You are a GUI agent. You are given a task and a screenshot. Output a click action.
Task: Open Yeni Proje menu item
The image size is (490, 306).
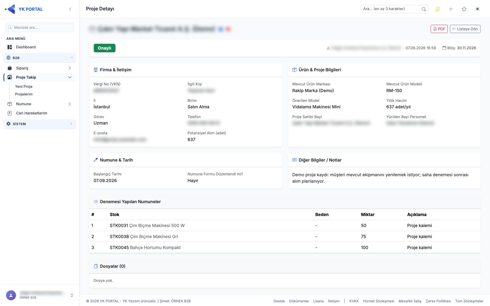point(24,87)
